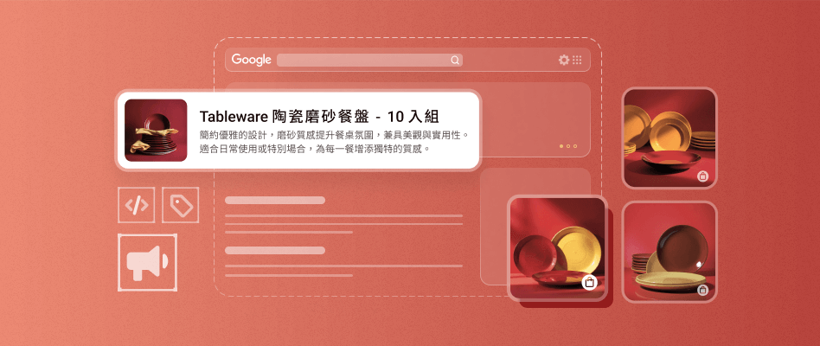Image resolution: width=820 pixels, height=346 pixels.
Task: Select the first yellow carousel dot
Action: coord(561,146)
